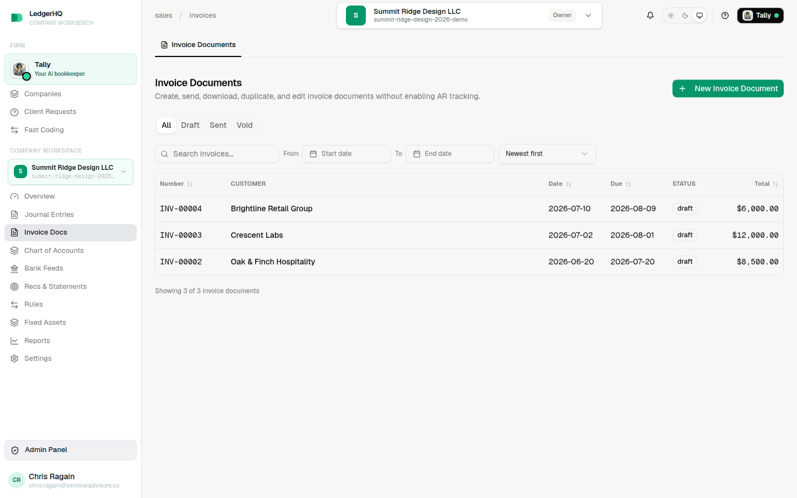The width and height of the screenshot is (797, 498).
Task: Filter invoices by Sent
Action: 218,125
